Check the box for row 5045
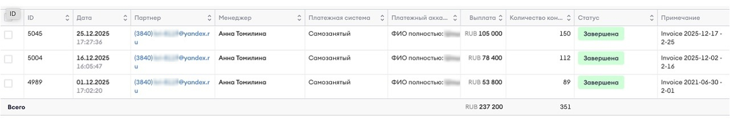 (8, 35)
